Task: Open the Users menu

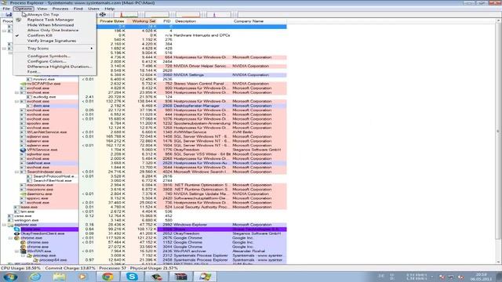Action: click(93, 9)
